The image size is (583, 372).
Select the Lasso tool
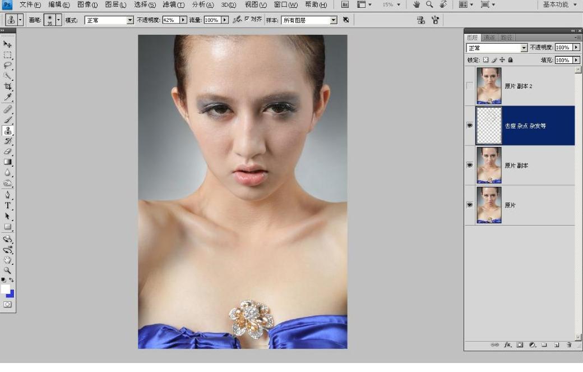point(7,66)
